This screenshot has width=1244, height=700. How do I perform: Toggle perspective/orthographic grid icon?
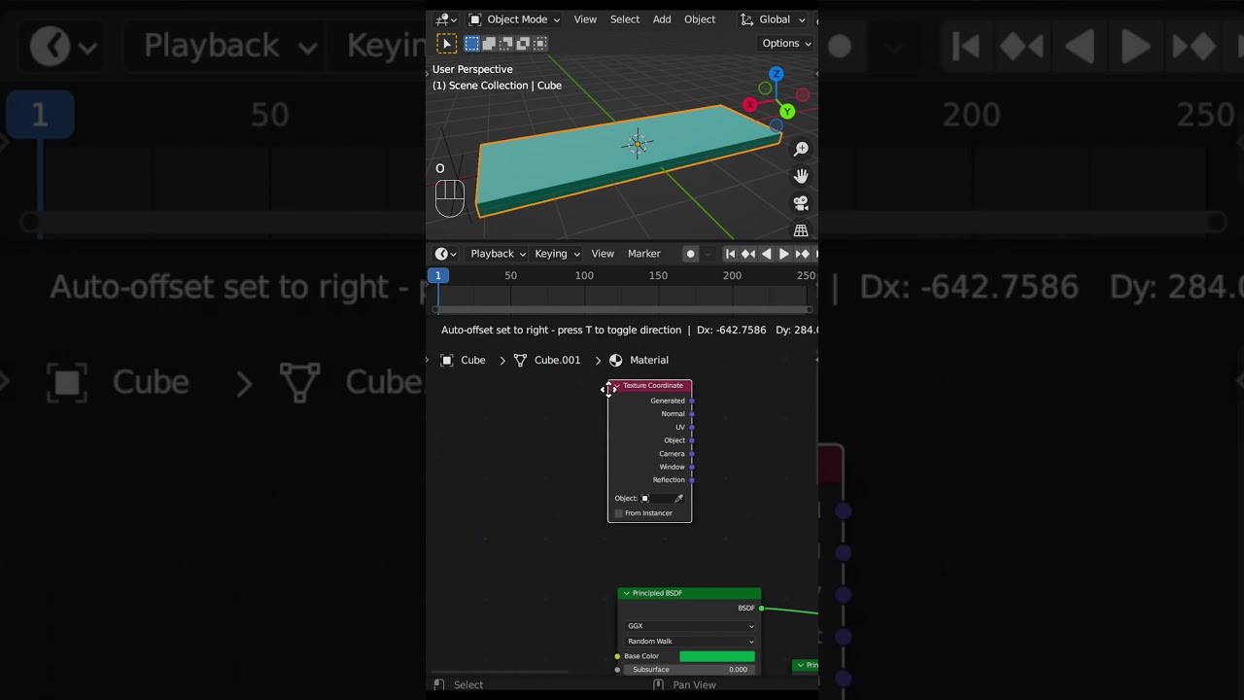point(801,230)
